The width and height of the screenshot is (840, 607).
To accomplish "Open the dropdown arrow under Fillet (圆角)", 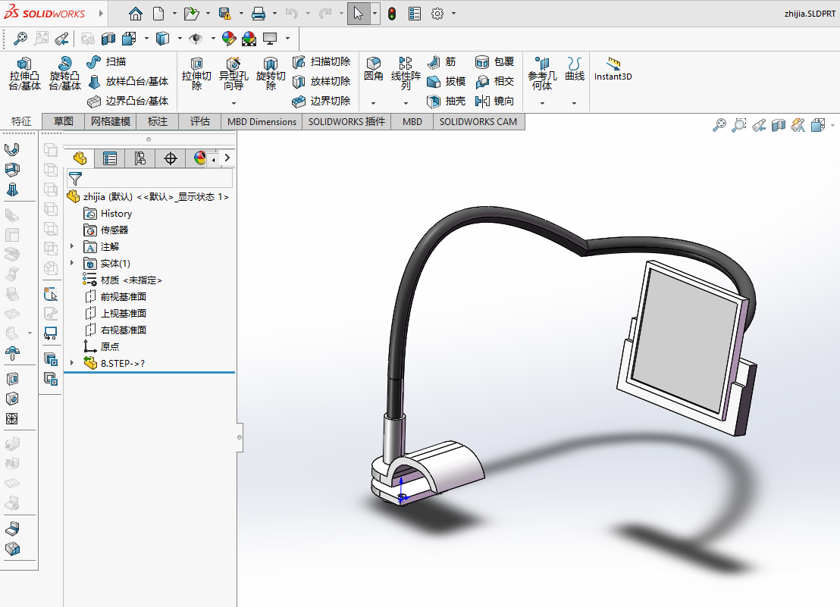I will pyautogui.click(x=373, y=102).
